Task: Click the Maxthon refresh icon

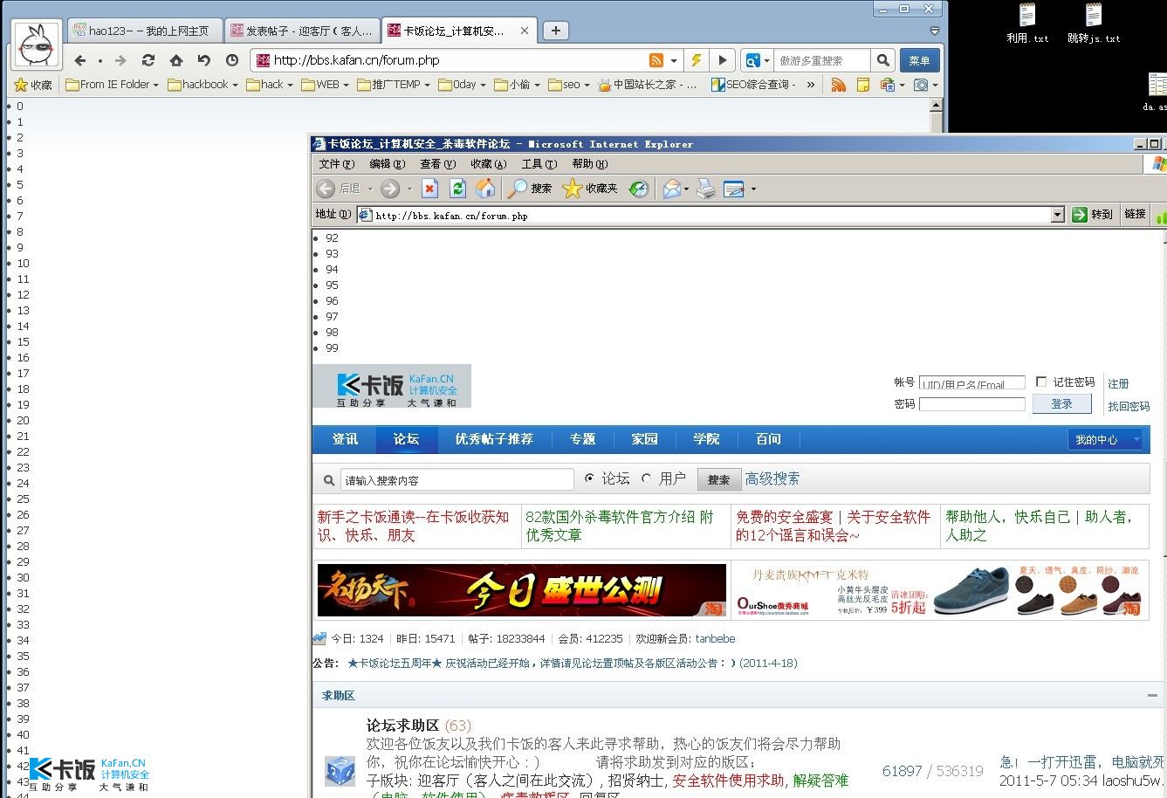Action: pos(148,60)
